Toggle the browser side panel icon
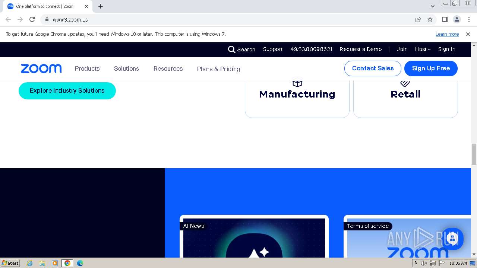Viewport: 477px width, 268px height. pyautogui.click(x=445, y=19)
